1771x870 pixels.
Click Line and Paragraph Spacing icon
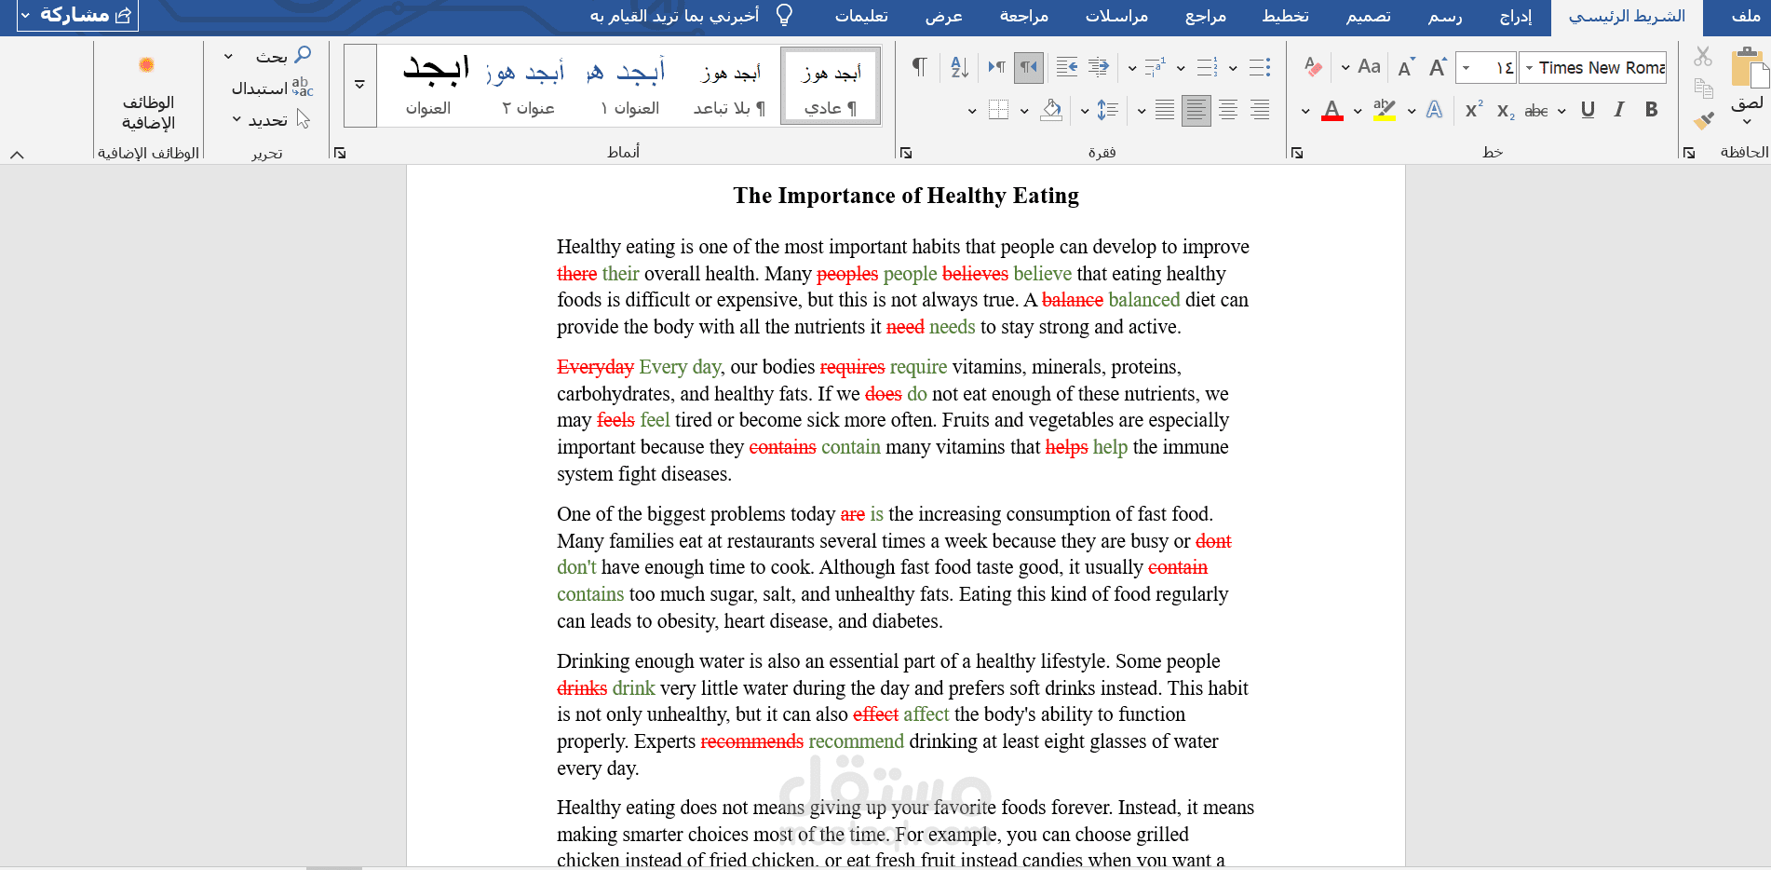pyautogui.click(x=1108, y=110)
